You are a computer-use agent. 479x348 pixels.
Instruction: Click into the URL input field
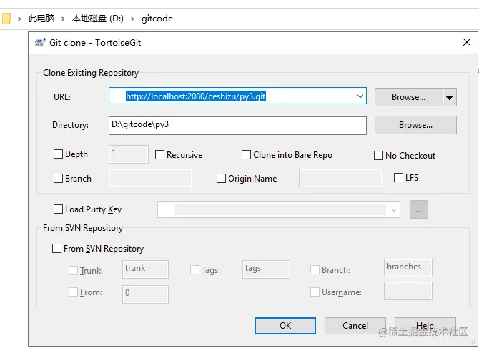click(x=237, y=96)
